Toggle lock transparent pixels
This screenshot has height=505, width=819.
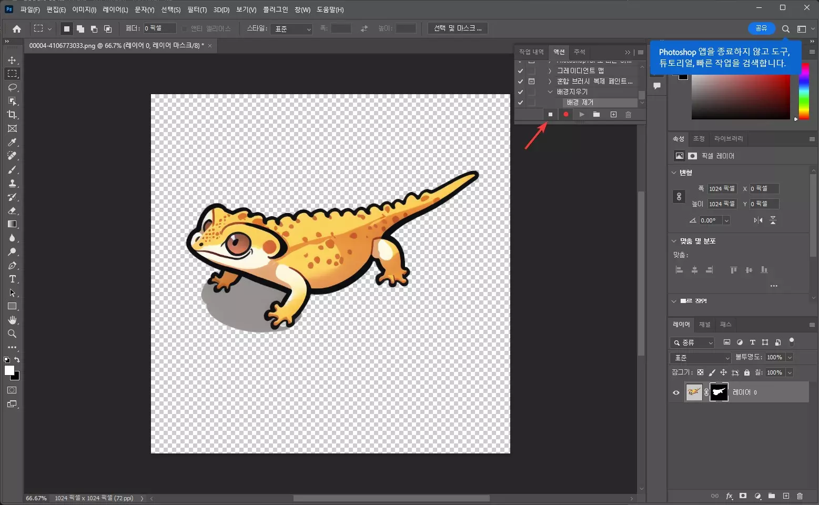(x=700, y=372)
